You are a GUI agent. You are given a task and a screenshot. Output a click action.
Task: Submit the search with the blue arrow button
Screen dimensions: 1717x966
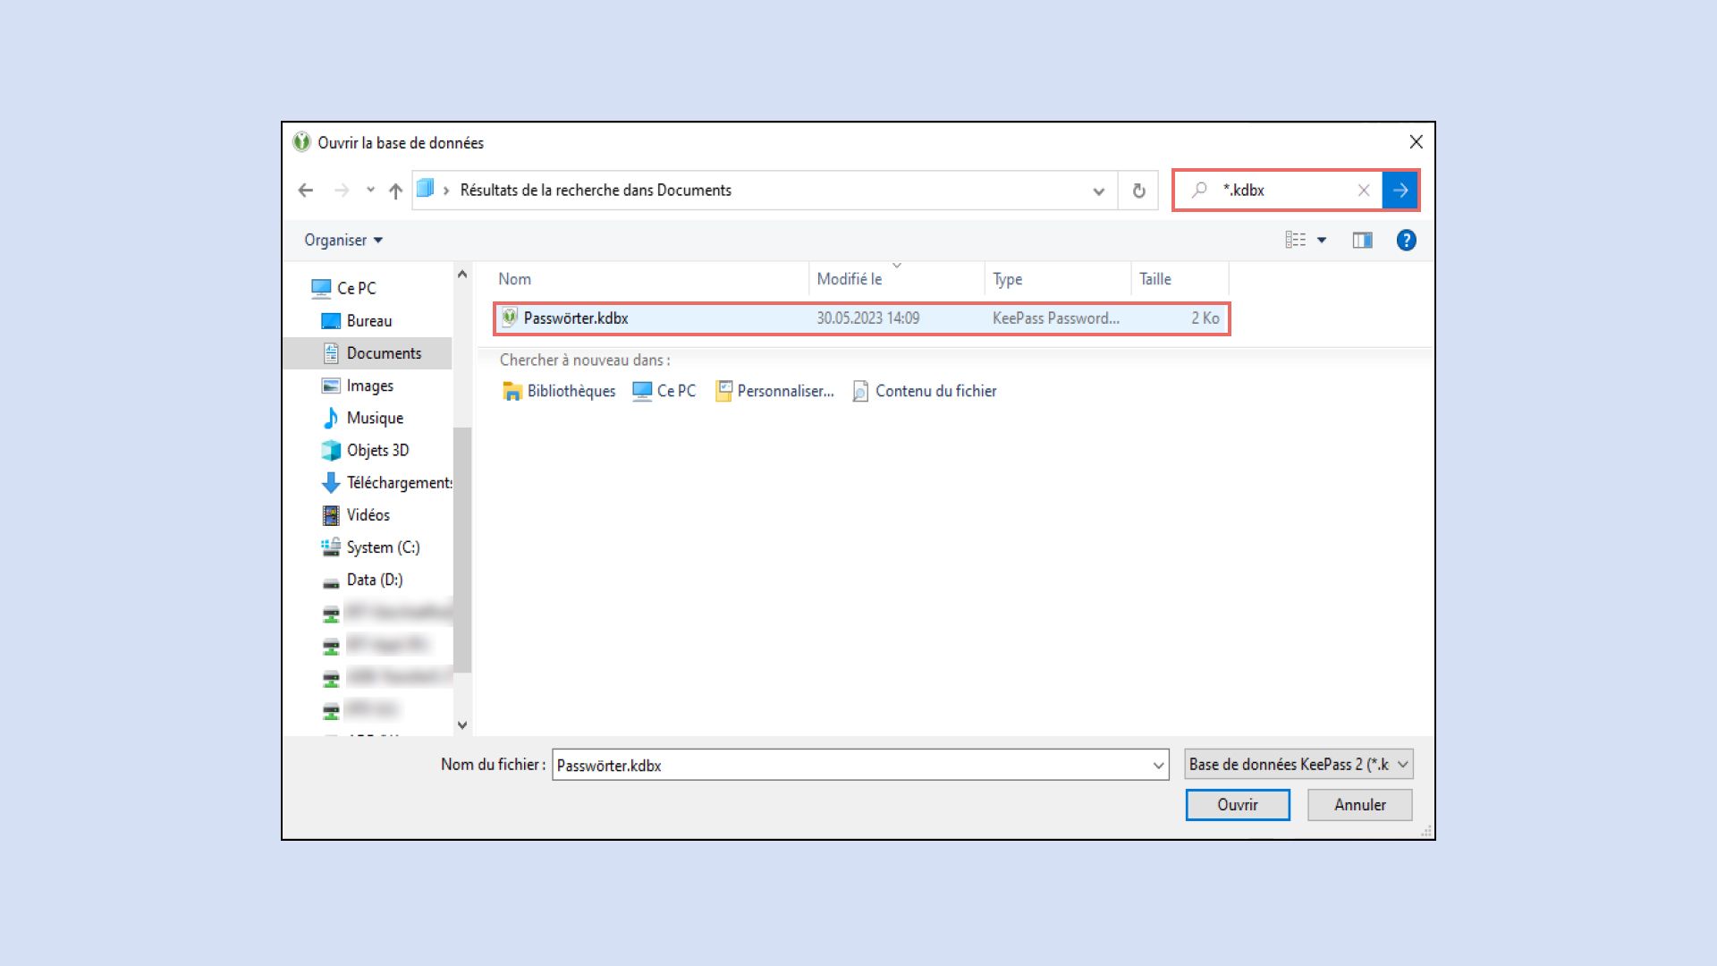coord(1401,190)
